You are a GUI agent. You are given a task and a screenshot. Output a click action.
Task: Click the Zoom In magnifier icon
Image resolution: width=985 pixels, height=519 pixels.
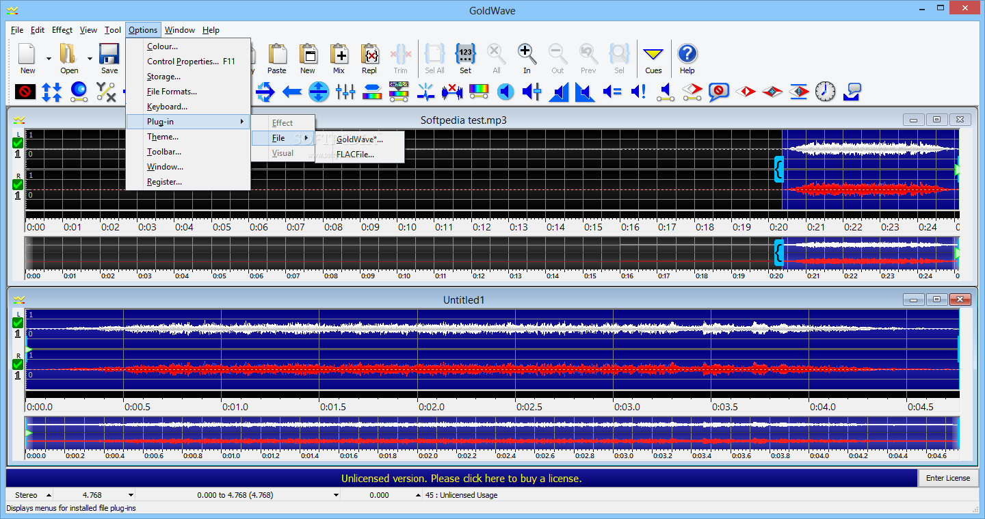point(527,53)
